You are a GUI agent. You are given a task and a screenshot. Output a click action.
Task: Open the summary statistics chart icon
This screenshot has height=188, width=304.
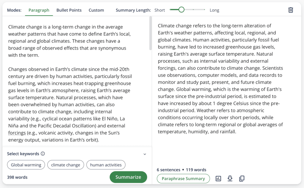pyautogui.click(x=218, y=179)
